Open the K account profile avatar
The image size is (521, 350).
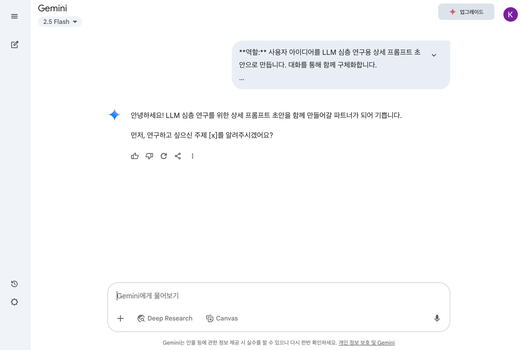pos(510,14)
